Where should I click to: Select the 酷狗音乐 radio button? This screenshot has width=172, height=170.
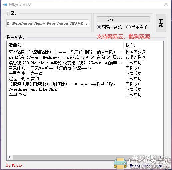[137, 27]
